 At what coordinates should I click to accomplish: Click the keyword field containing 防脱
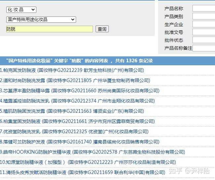point(50,29)
